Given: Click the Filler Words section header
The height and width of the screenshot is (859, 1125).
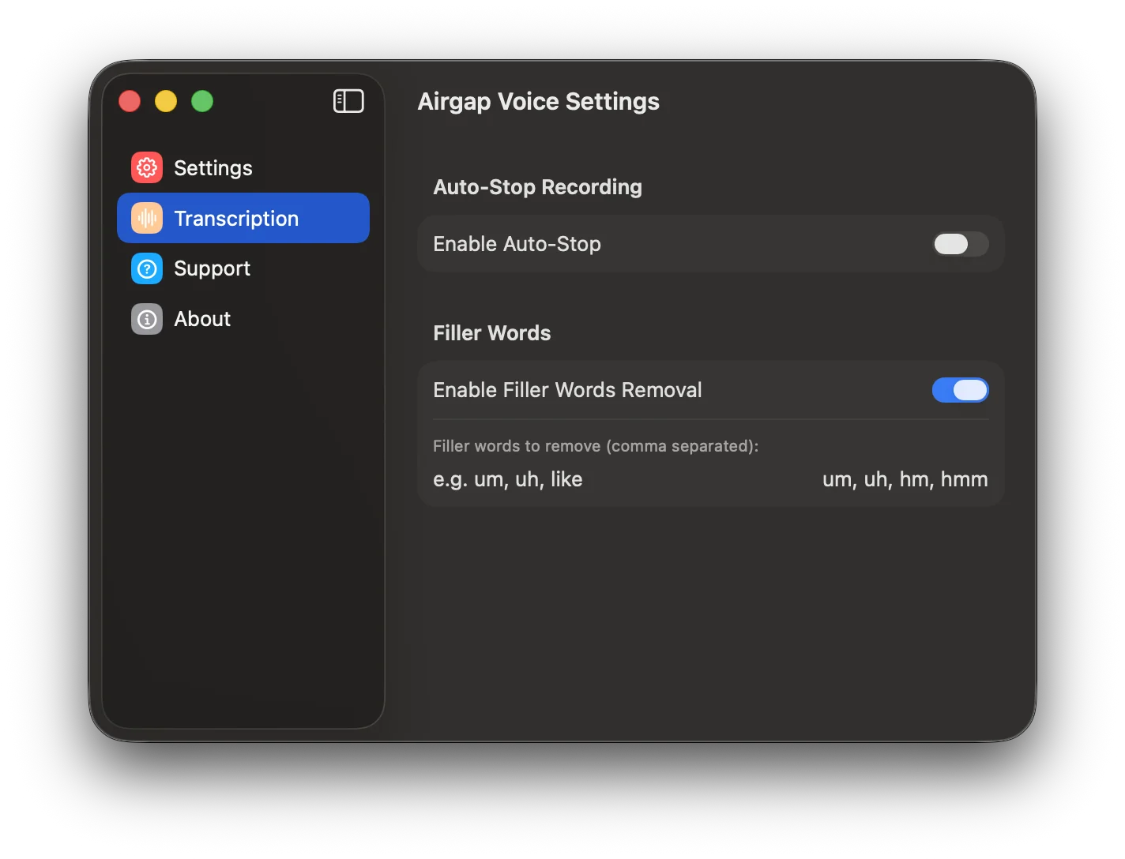Looking at the screenshot, I should [491, 332].
